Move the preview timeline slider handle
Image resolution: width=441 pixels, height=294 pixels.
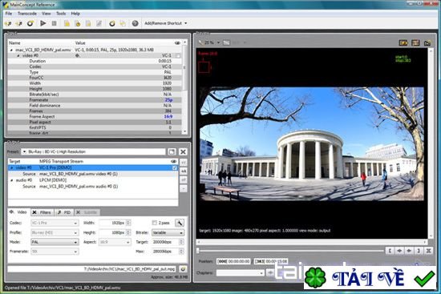point(198,251)
